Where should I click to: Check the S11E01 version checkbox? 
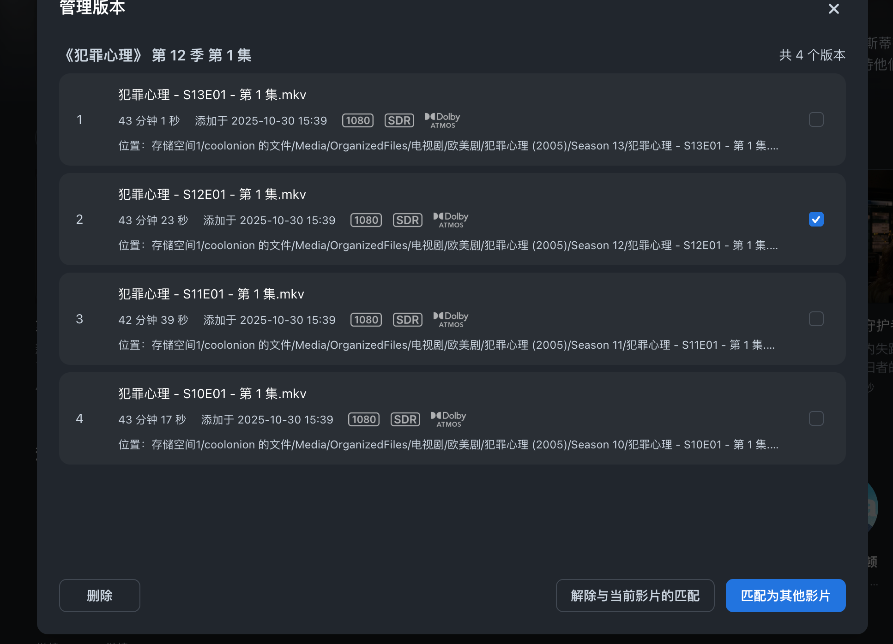point(816,319)
